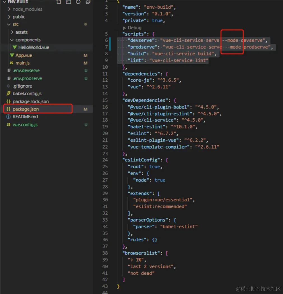
Task: Click the New Folder icon in explorer header
Action: click(x=68, y=2)
